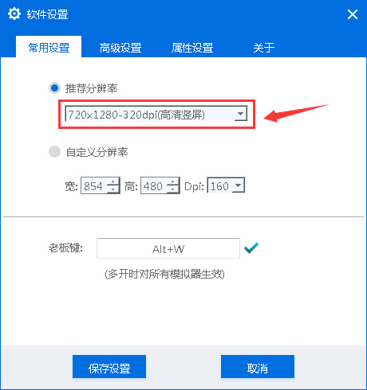Click the height input field showing 480
This screenshot has width=367, height=390.
coord(154,185)
